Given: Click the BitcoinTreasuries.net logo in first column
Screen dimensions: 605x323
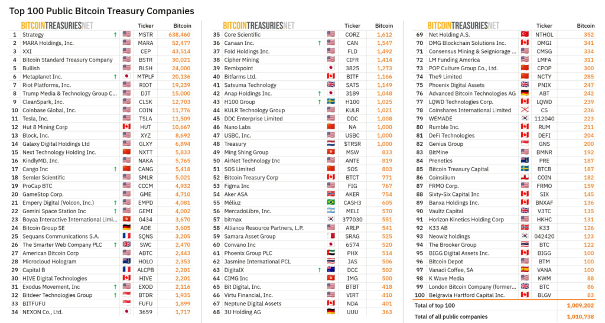Looking at the screenshot, I should pyautogui.click(x=57, y=25).
